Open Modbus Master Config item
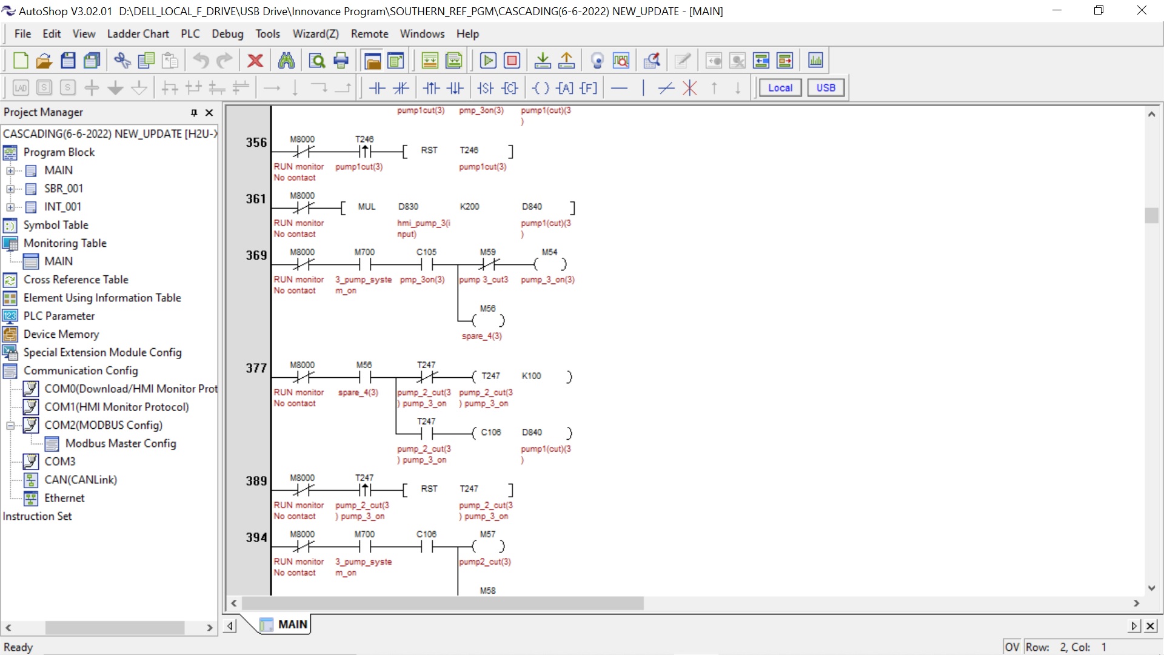The height and width of the screenshot is (655, 1164). [x=120, y=443]
